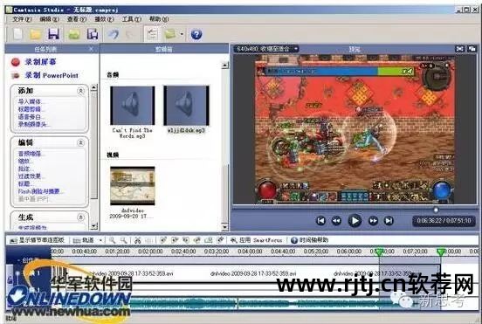
Task: Close the 任务列表 panel with its X
Action: [x=91, y=49]
